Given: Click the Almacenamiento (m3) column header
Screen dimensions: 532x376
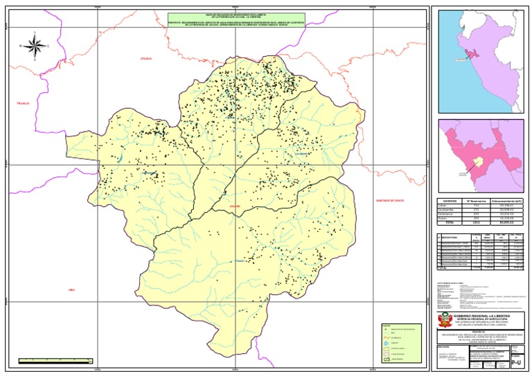Looking at the screenshot, I should [x=507, y=201].
